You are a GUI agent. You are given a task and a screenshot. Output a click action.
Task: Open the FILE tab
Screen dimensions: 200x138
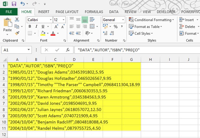[x=9, y=12]
